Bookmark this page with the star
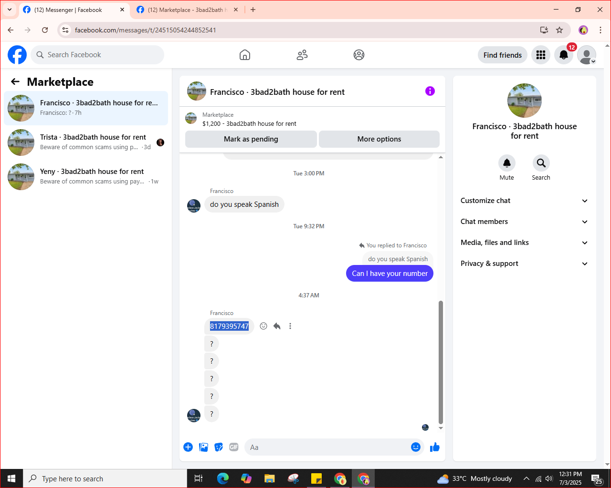This screenshot has height=488, width=611. [x=559, y=30]
